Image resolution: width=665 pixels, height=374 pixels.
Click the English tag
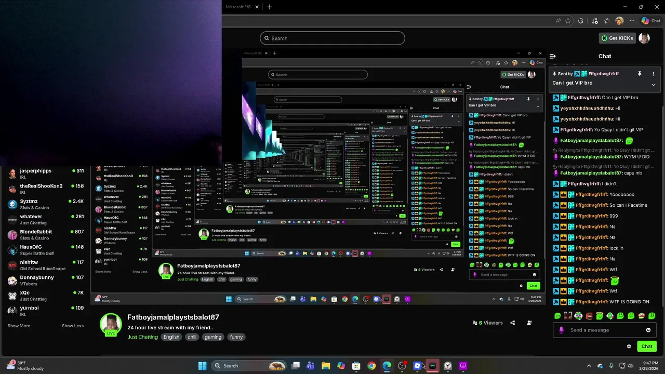coord(171,337)
